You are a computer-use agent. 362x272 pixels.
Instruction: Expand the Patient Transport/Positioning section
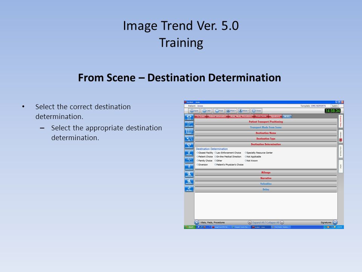[x=266, y=122]
